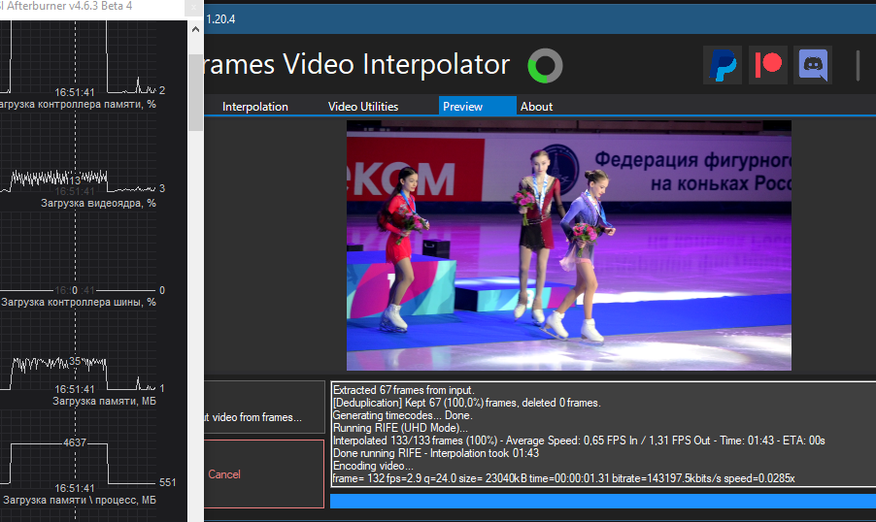
Task: Click the green busy spinner icon
Action: coord(545,66)
